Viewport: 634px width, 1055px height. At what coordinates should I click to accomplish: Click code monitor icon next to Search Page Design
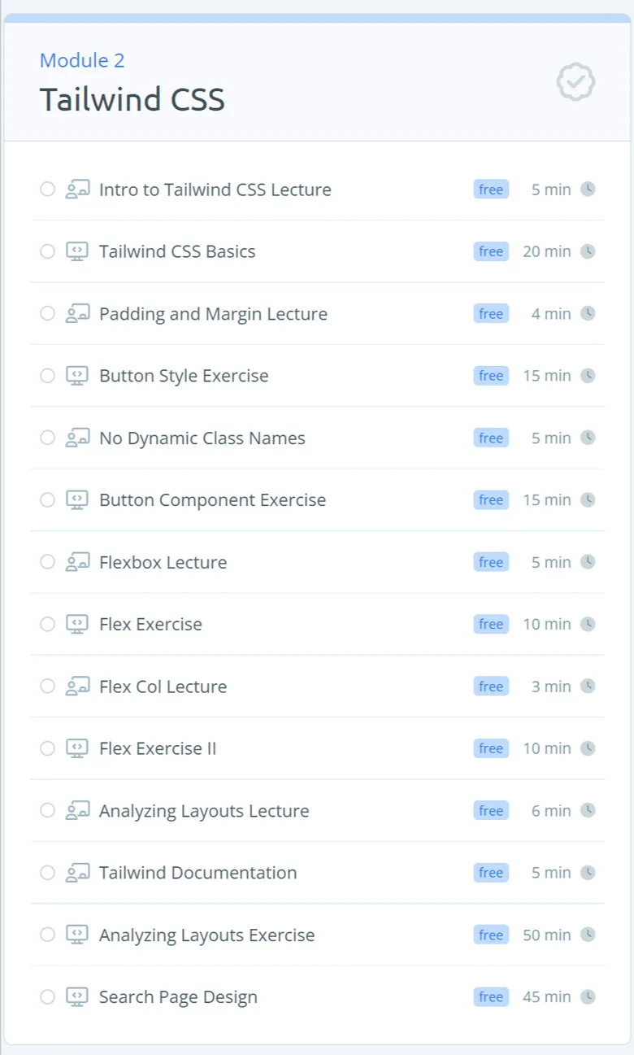77,996
